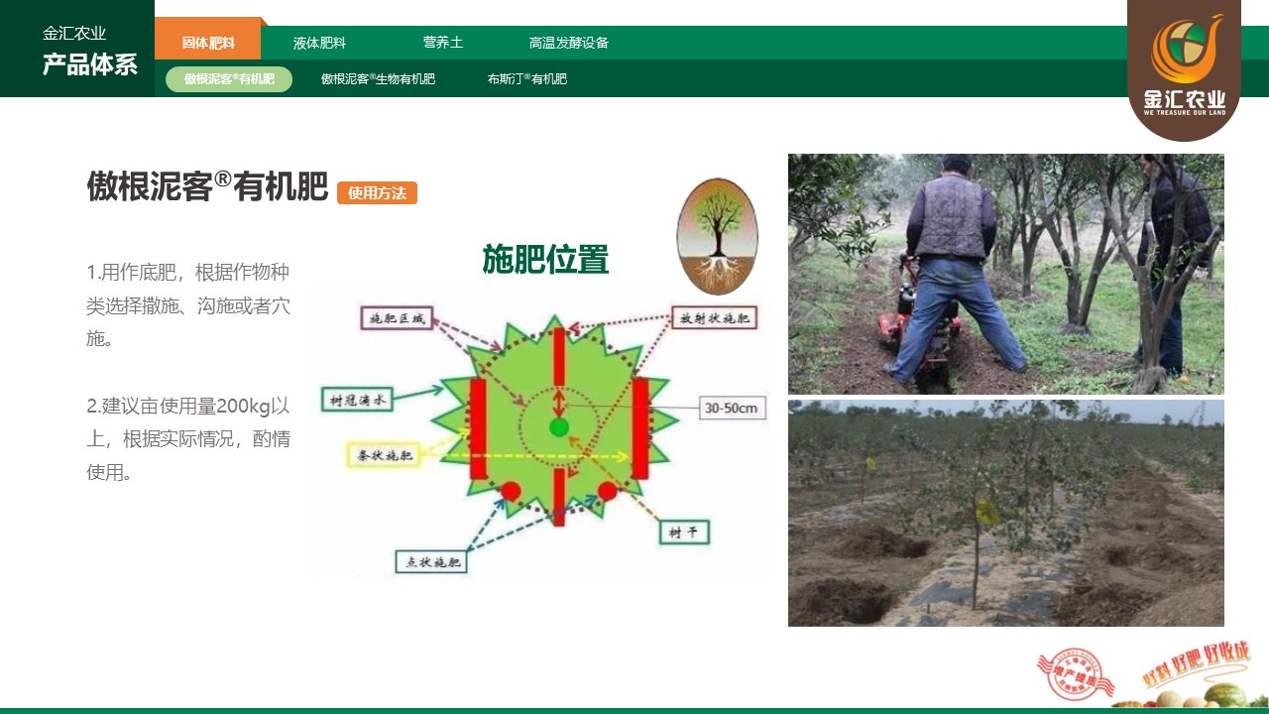Viewport: 1269px width, 714px height.
Task: Click the red 增产增收 stamp icon
Action: [x=1075, y=675]
